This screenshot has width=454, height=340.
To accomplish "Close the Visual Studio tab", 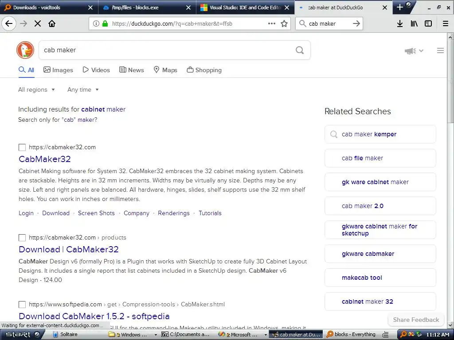I will 287,8.
